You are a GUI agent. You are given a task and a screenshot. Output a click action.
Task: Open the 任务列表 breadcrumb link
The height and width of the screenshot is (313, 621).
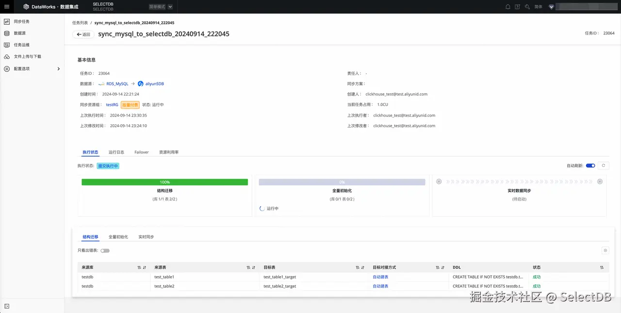point(80,23)
